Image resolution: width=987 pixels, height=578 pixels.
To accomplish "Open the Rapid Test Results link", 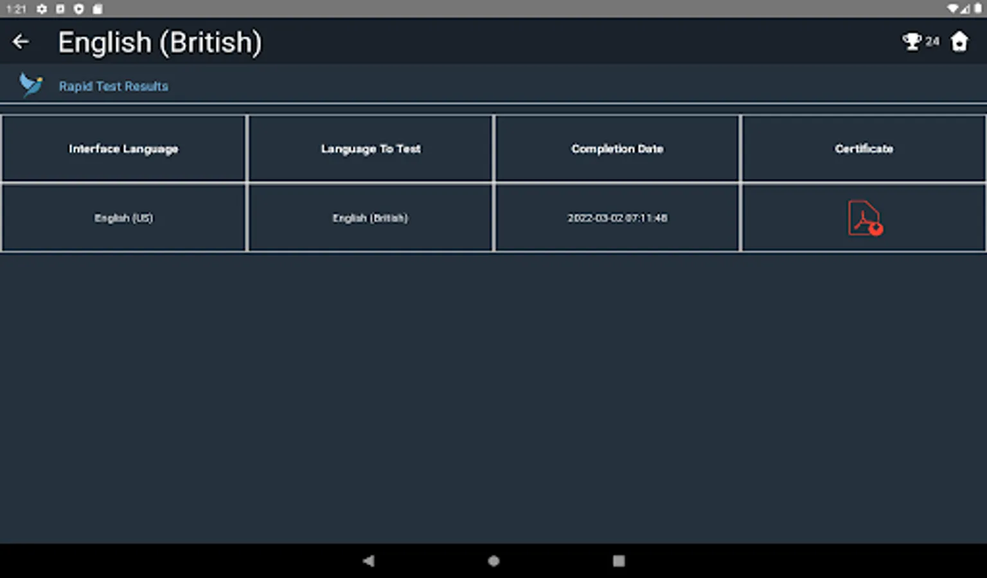I will (114, 86).
